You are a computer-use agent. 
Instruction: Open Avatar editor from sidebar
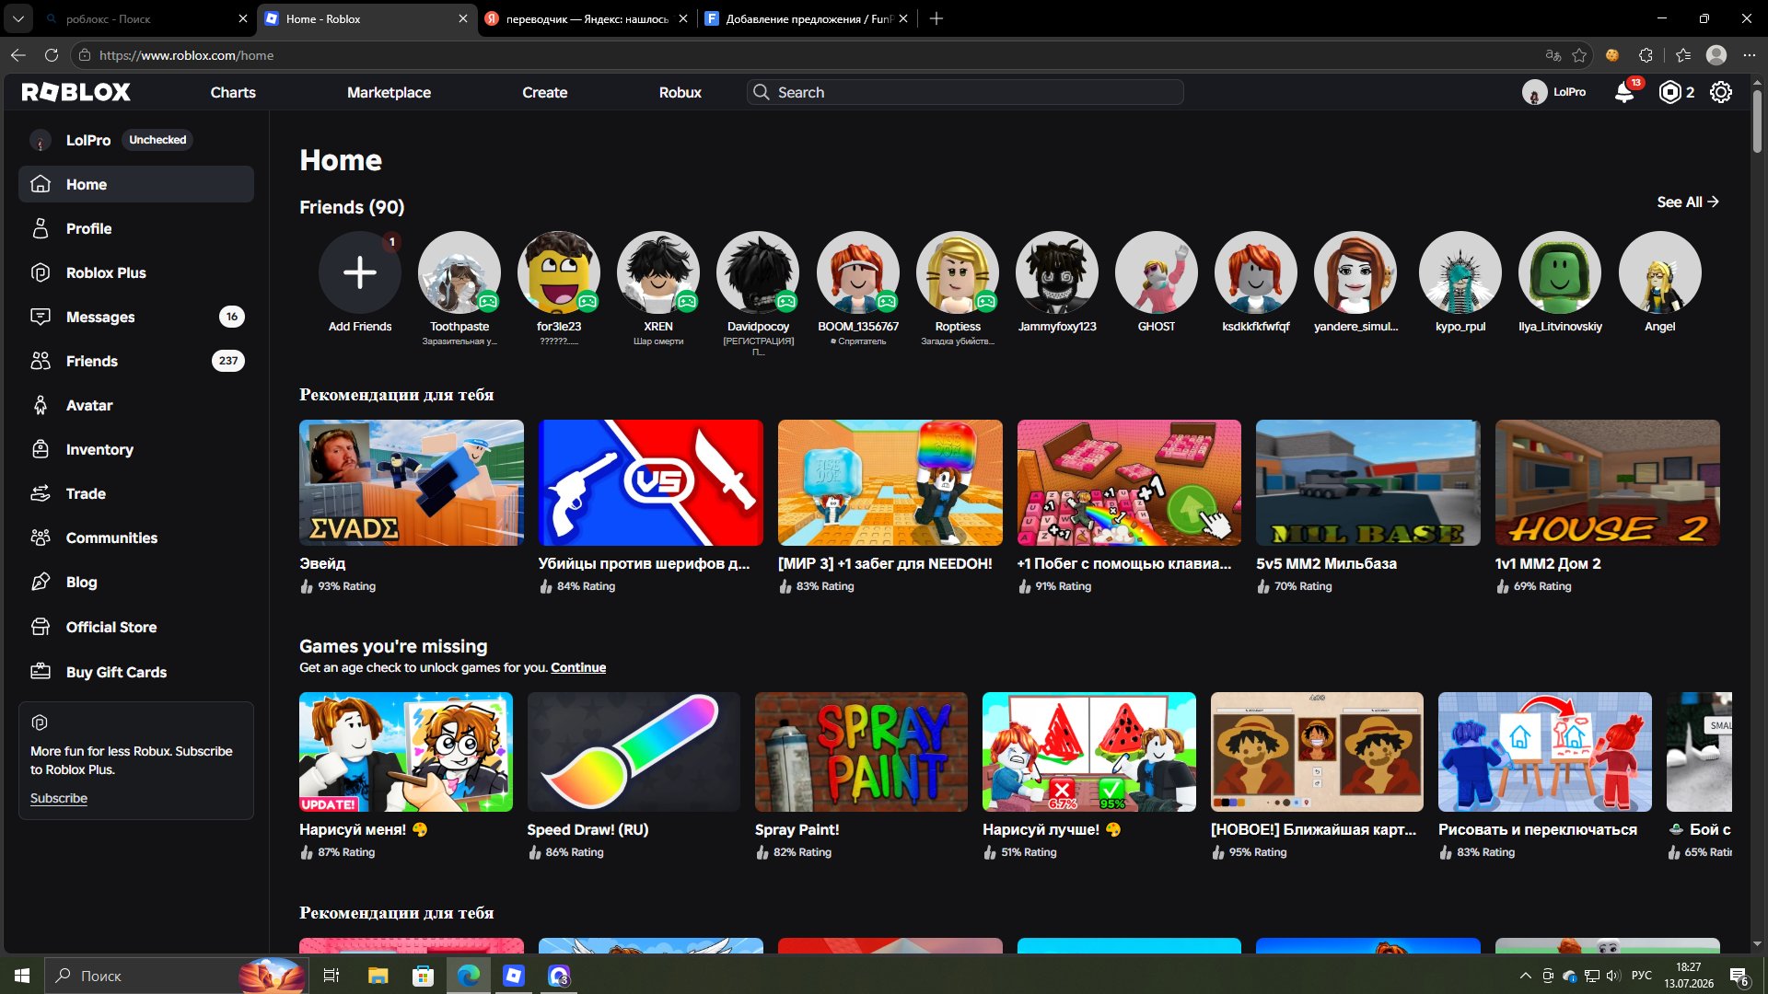pyautogui.click(x=136, y=405)
